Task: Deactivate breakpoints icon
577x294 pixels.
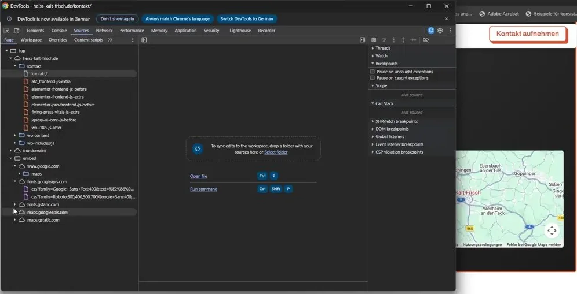Action: [x=426, y=40]
